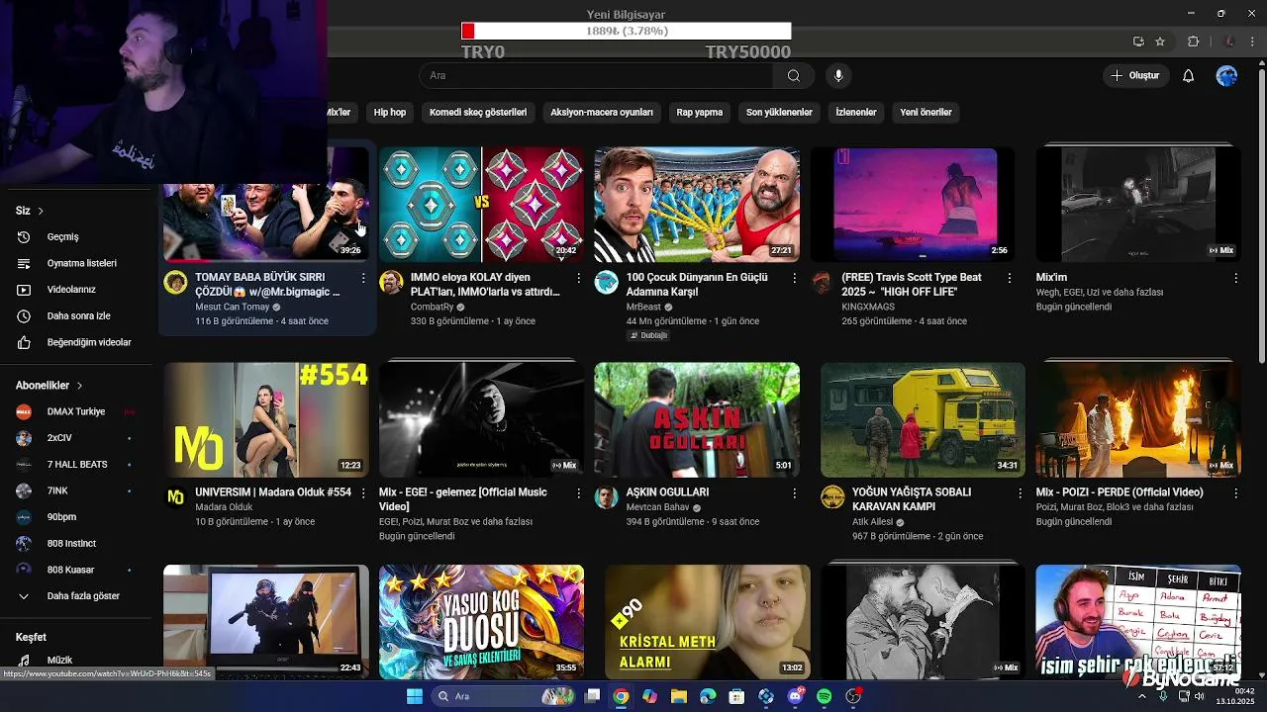1267x712 pixels.
Task: Select the Rap yapma chip
Action: tap(700, 113)
